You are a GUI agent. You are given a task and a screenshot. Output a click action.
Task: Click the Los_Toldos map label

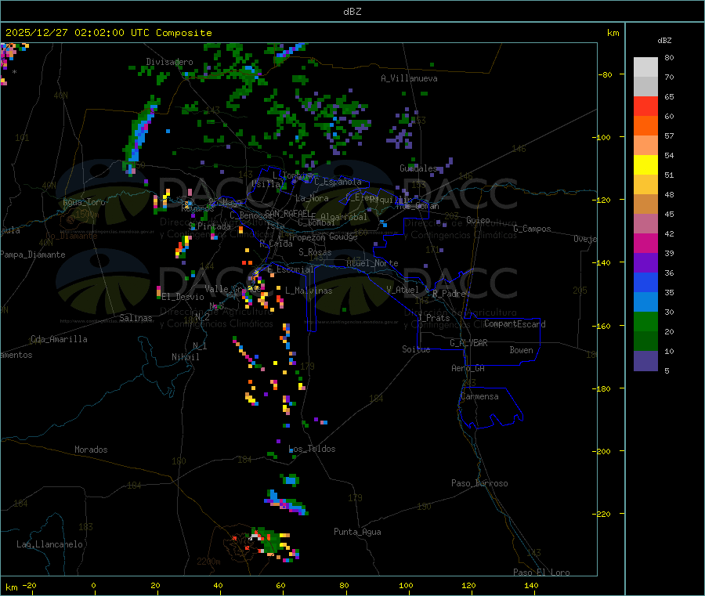312,449
